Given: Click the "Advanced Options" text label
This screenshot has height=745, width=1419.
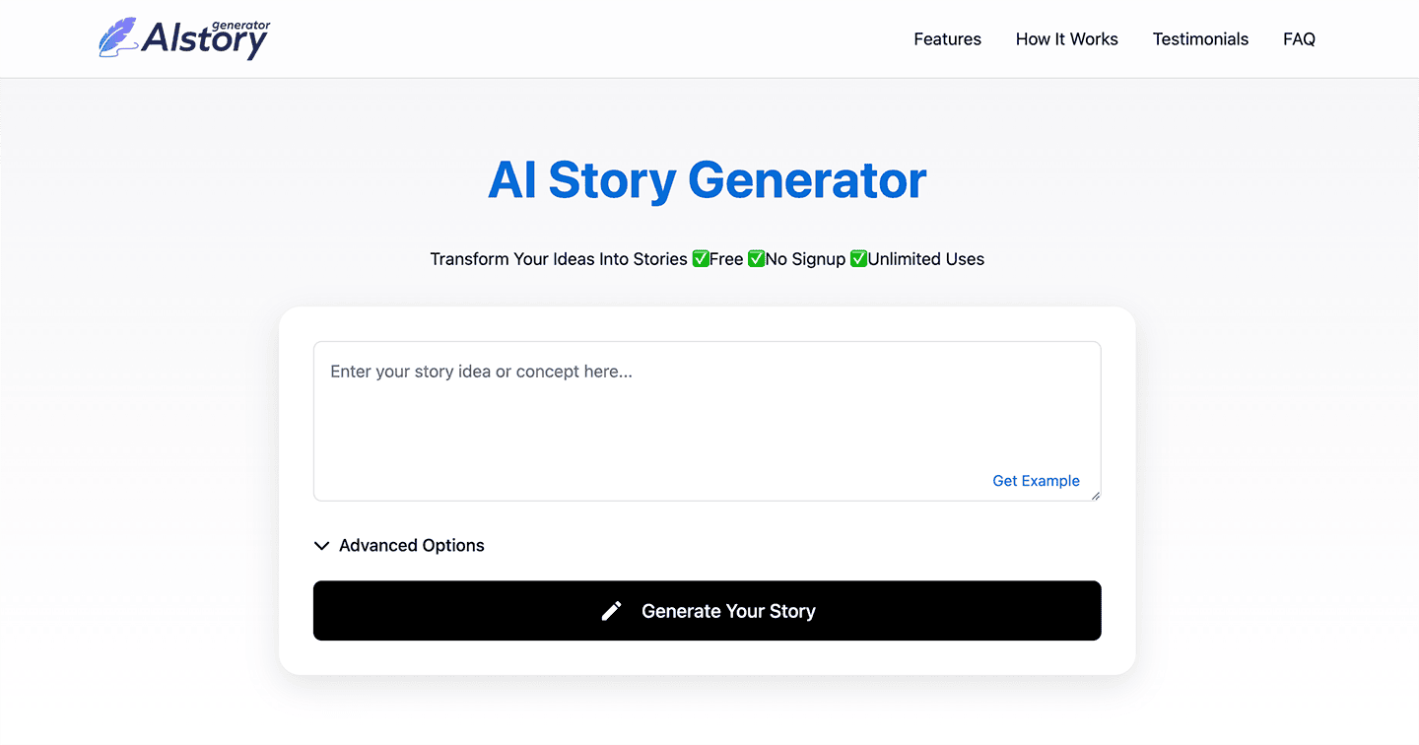Looking at the screenshot, I should click(411, 545).
